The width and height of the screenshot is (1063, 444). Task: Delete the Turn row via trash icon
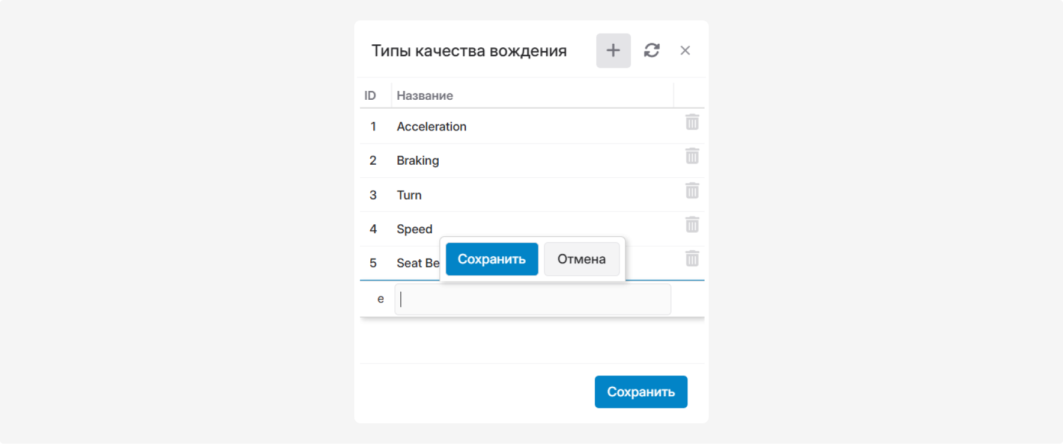tap(692, 191)
